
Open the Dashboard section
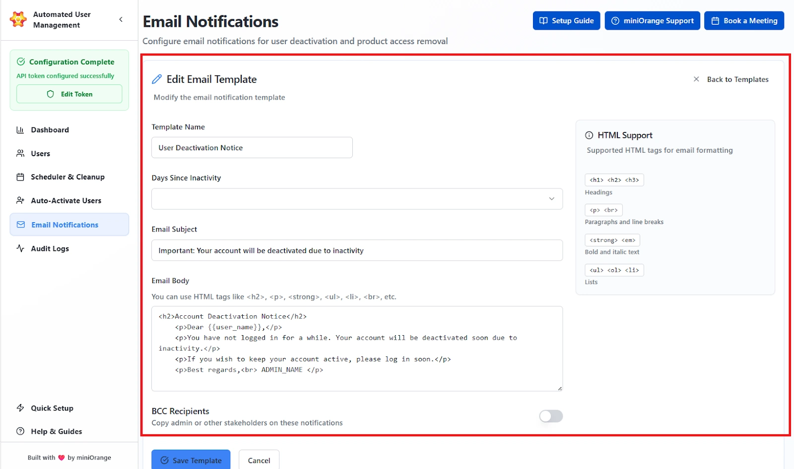49,129
